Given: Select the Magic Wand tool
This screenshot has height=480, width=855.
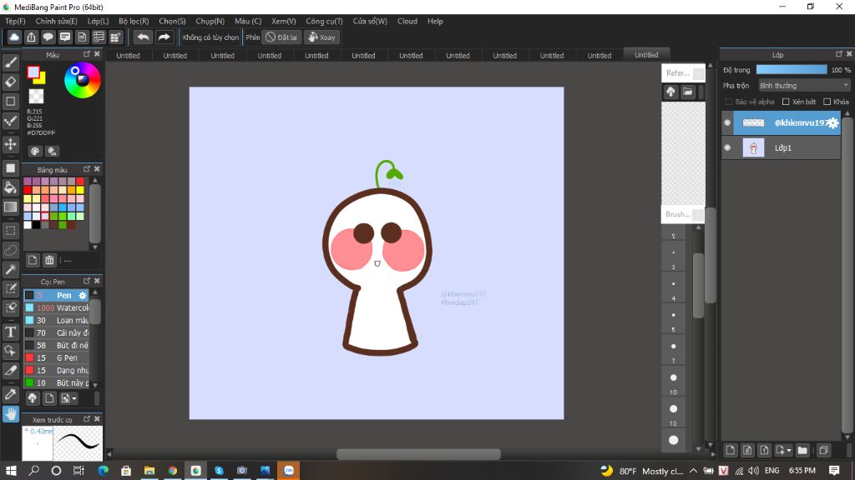Looking at the screenshot, I should tap(10, 269).
